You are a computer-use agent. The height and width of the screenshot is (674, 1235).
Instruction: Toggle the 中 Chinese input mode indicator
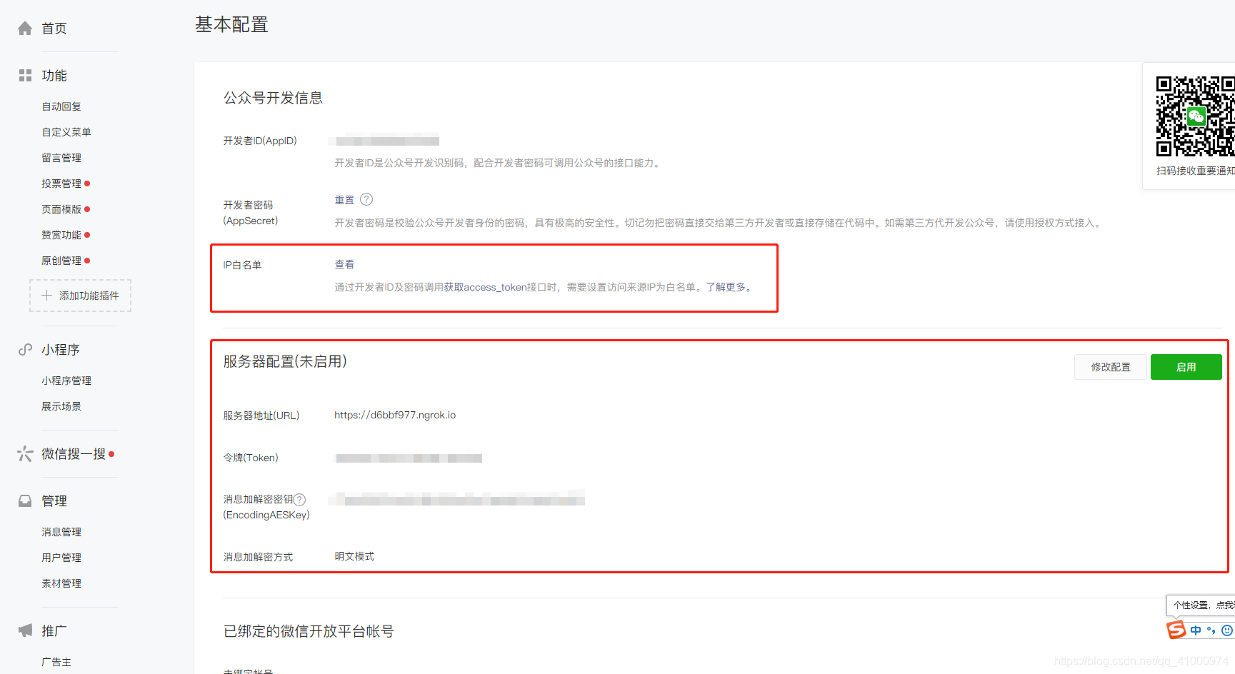[x=1196, y=630]
